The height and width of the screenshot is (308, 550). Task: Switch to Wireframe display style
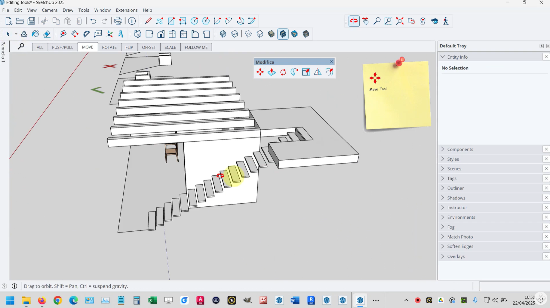[248, 34]
